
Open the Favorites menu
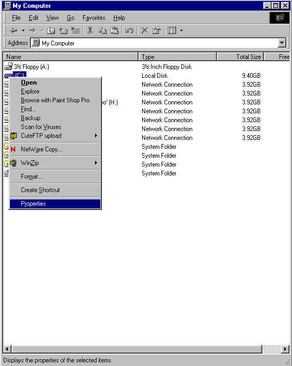click(x=94, y=18)
